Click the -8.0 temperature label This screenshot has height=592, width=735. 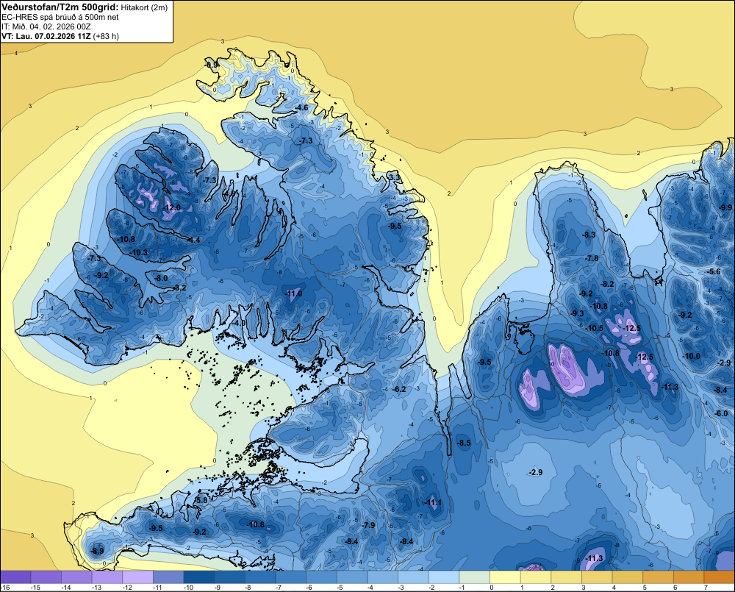161,278
